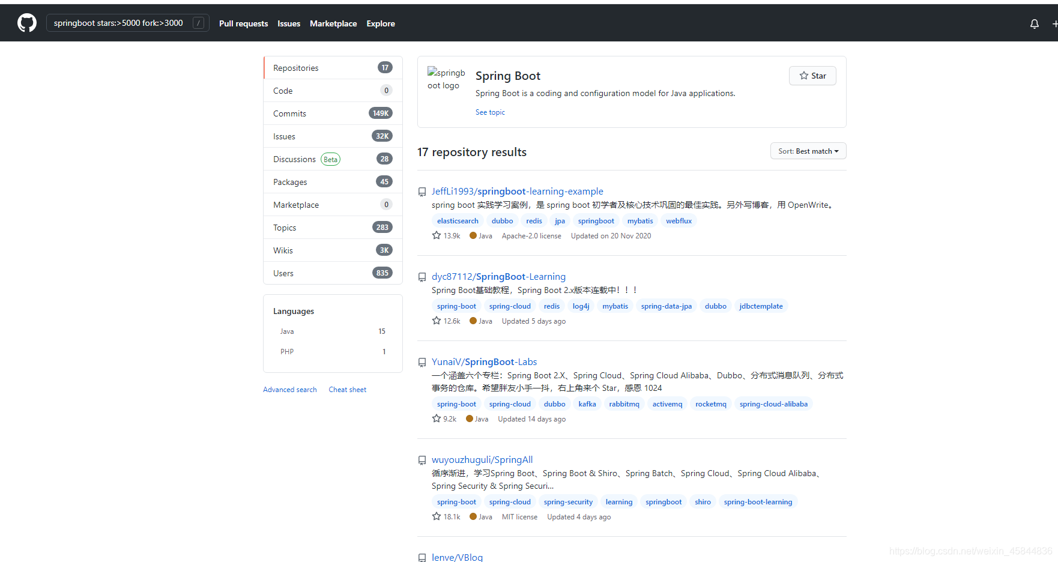Viewport: 1058px width, 562px height.
Task: Click "MIT license" text
Action: 519,517
